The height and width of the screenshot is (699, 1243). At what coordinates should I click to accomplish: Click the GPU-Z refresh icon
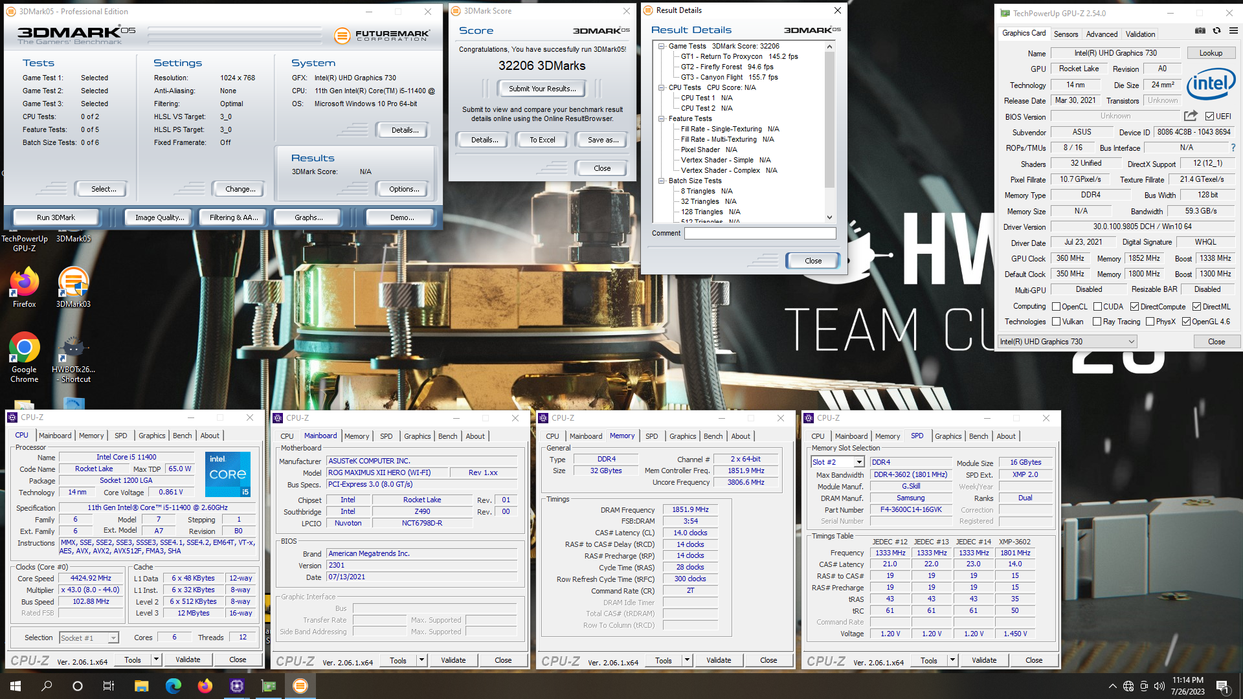tap(1216, 30)
